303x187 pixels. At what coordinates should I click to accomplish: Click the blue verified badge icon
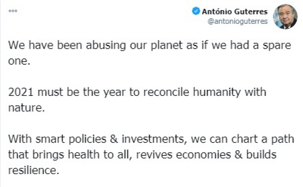[197, 12]
